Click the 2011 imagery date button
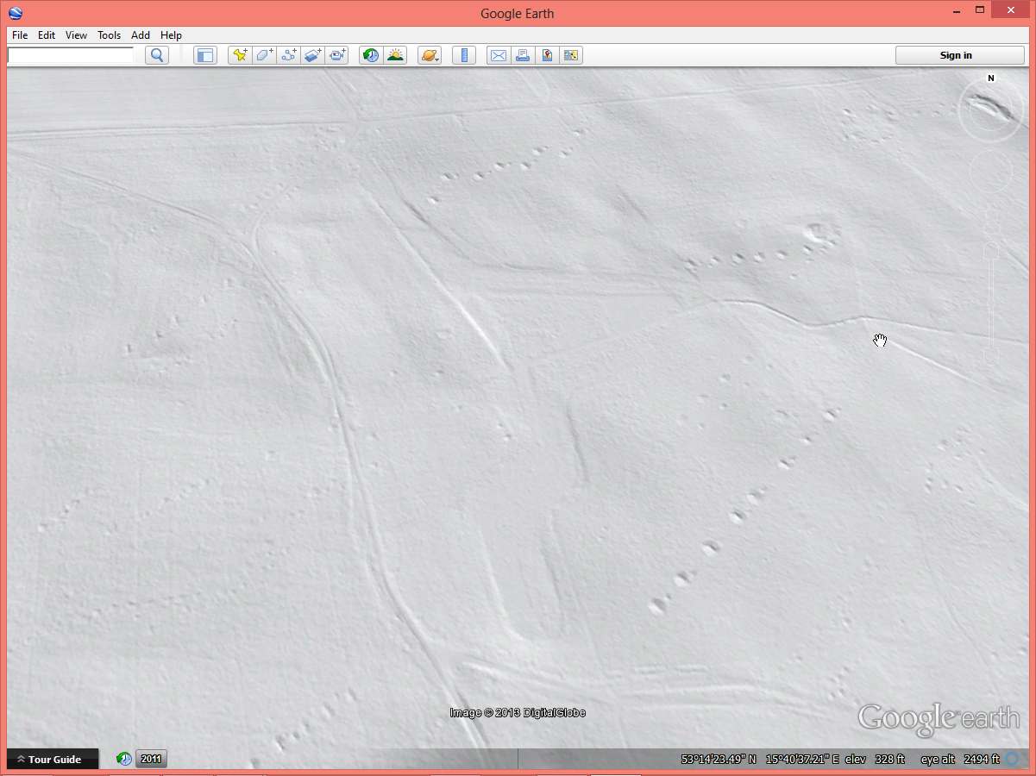The width and height of the screenshot is (1036, 776). pos(151,760)
